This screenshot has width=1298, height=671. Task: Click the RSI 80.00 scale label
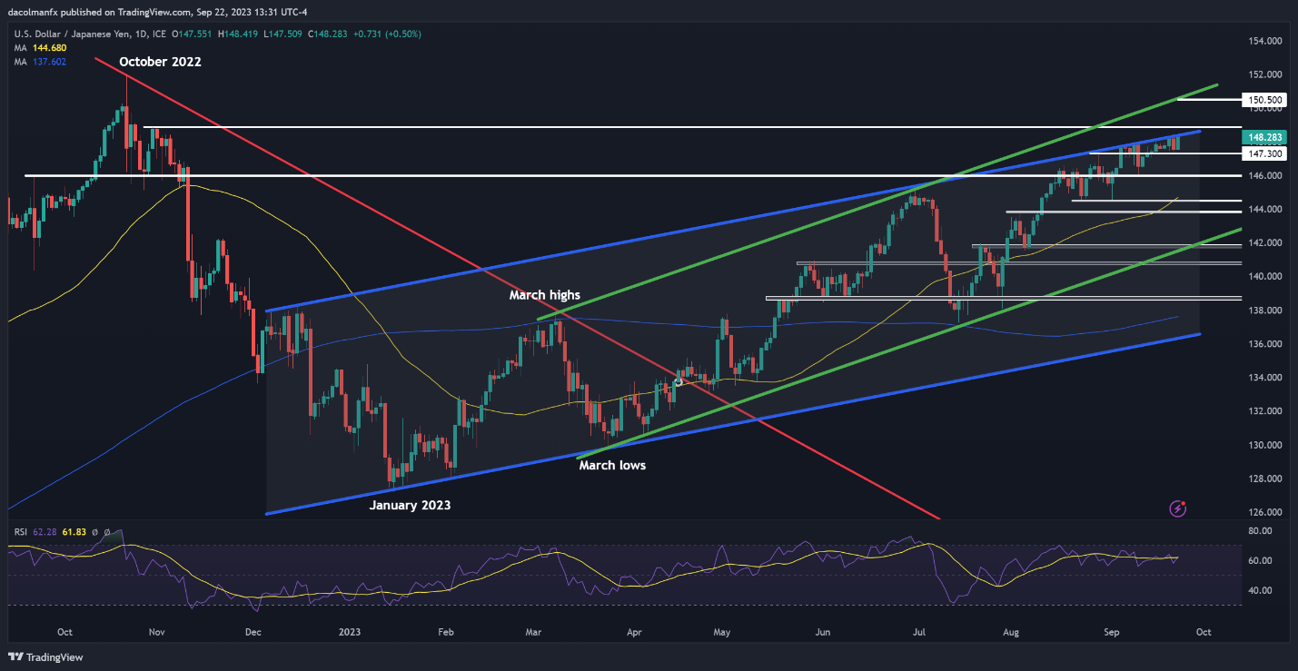(x=1261, y=530)
